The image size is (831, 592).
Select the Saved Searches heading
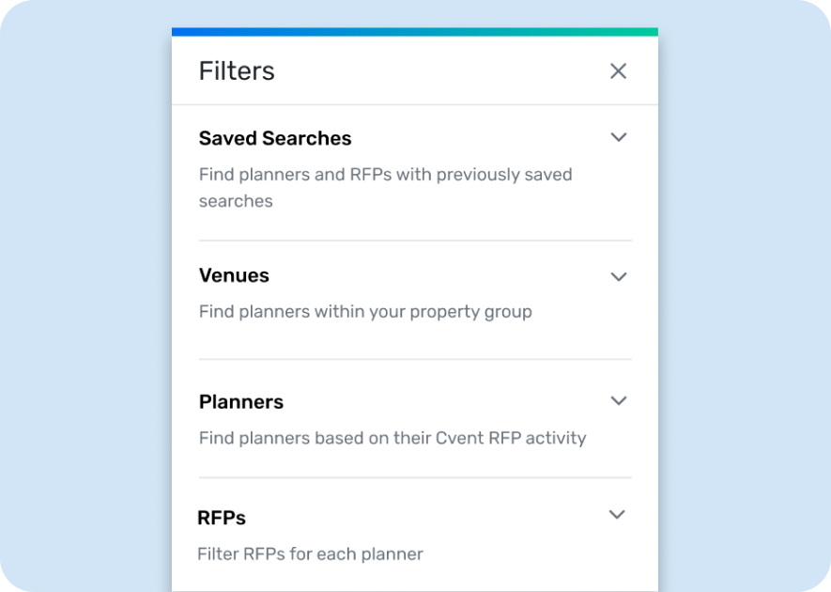pos(275,138)
